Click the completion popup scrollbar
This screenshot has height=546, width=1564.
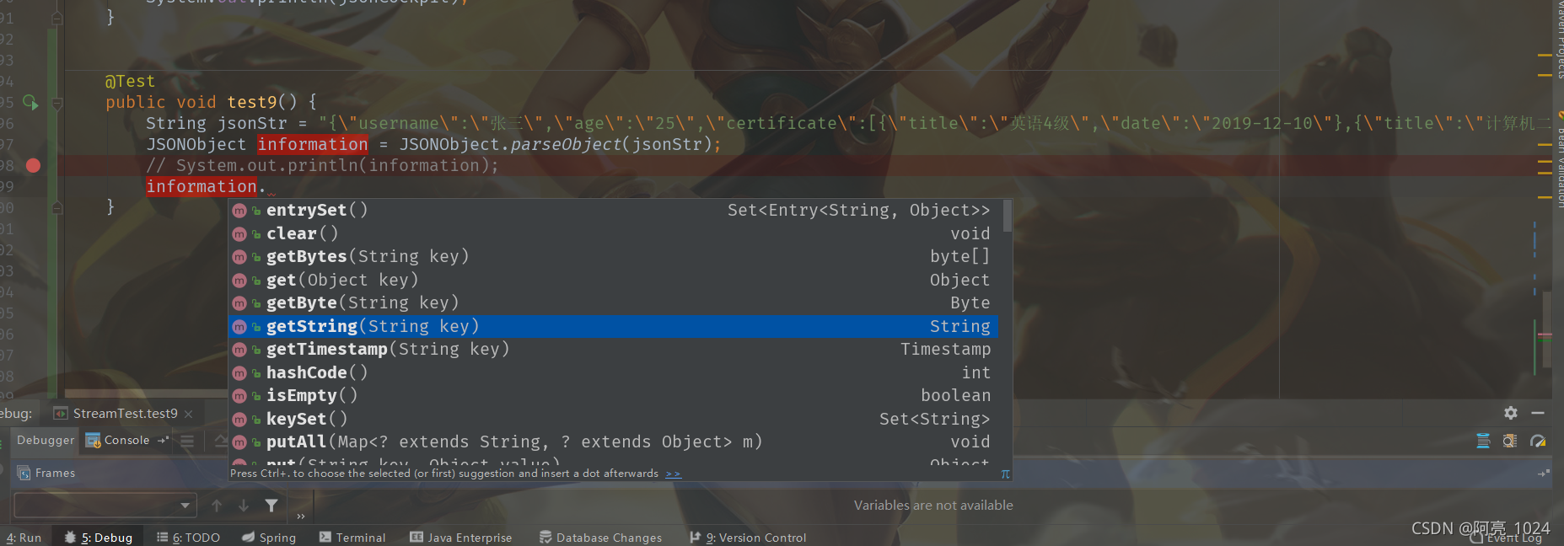click(x=1008, y=216)
